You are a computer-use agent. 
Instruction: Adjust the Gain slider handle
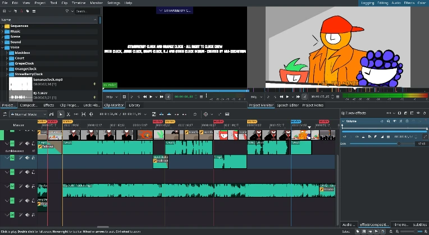tap(399, 144)
